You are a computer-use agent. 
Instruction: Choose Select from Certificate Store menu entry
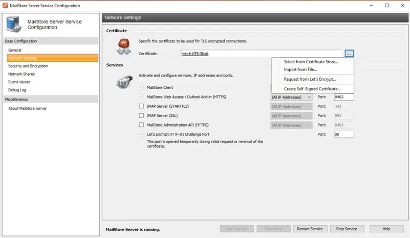click(x=311, y=62)
